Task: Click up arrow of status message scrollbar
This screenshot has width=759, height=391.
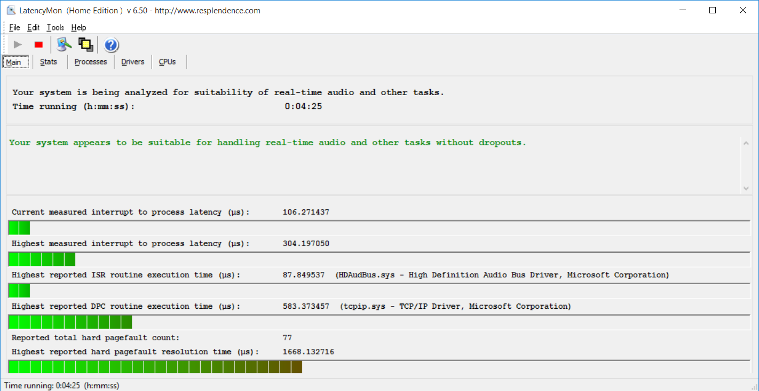Action: pyautogui.click(x=746, y=143)
